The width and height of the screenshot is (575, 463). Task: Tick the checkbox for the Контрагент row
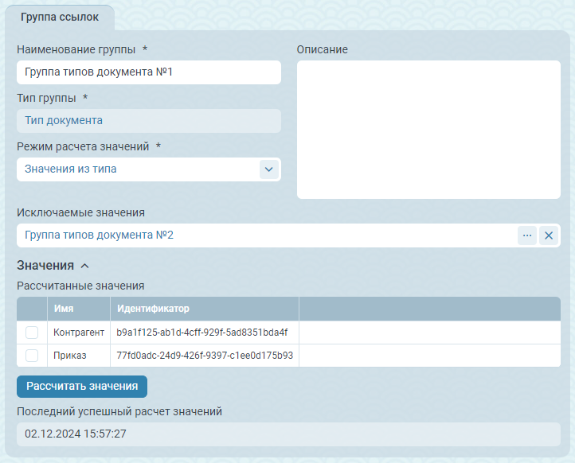32,333
